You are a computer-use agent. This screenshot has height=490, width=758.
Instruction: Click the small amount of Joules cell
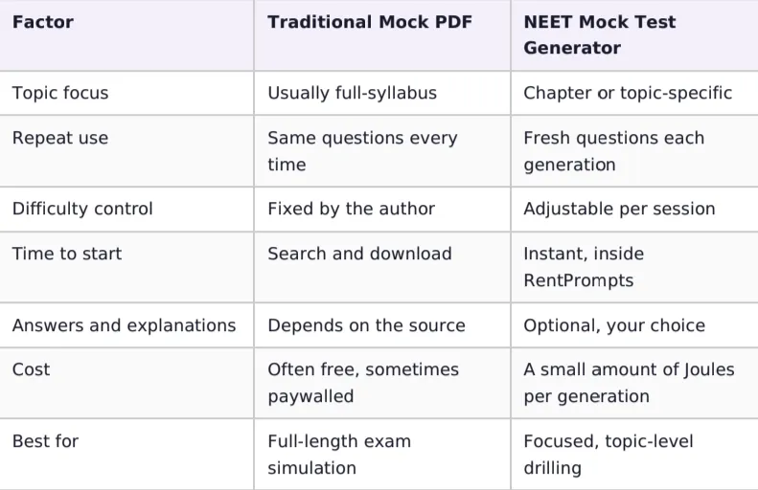click(629, 383)
